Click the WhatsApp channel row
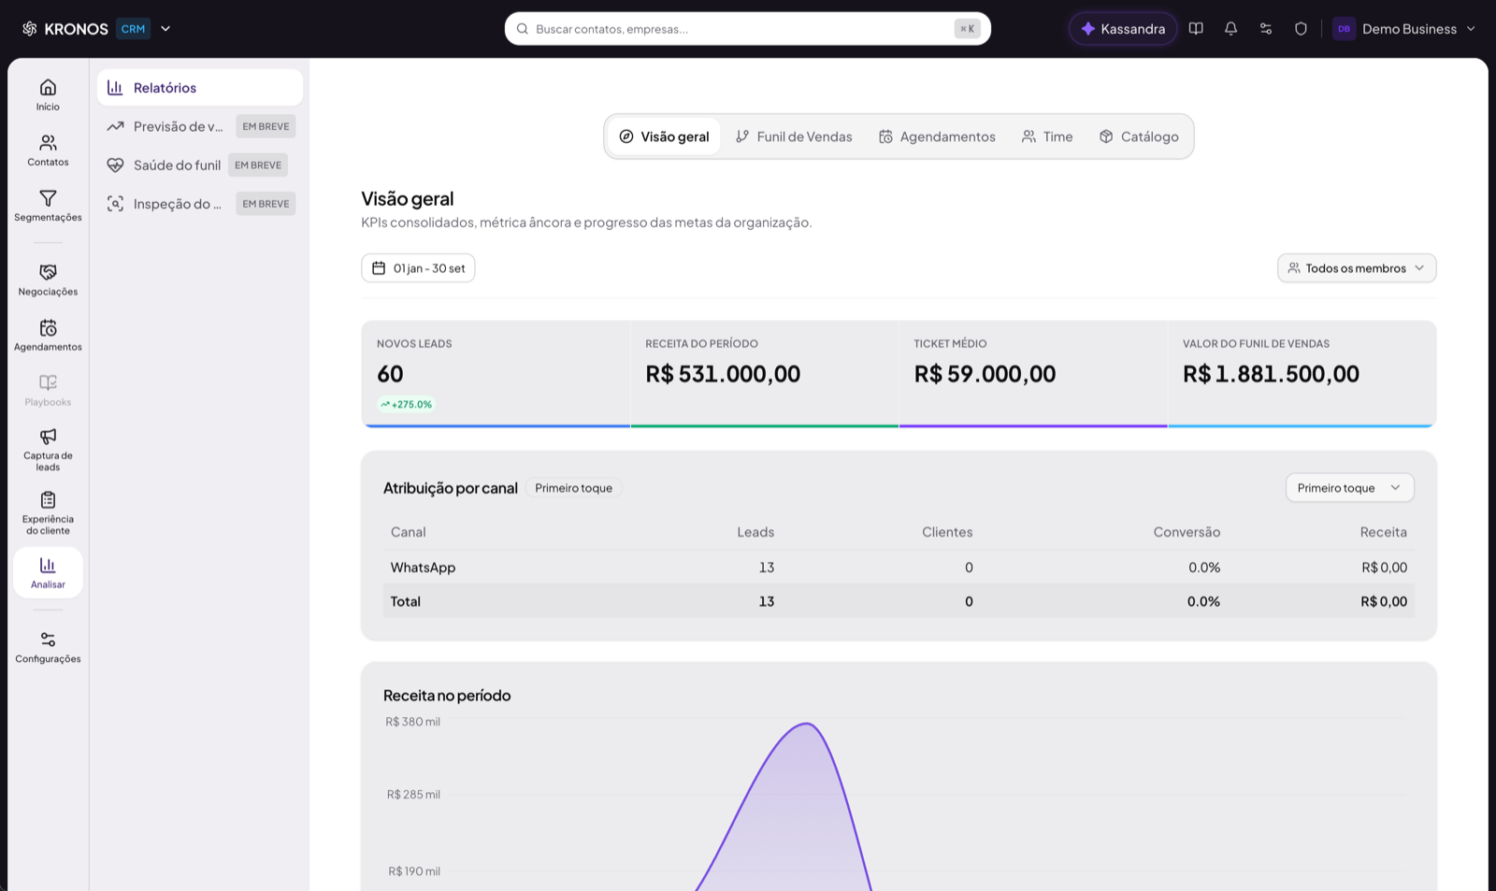This screenshot has width=1496, height=891. point(899,568)
